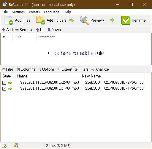Sort files by State column header
The height and width of the screenshot is (149, 152).
click(8, 76)
